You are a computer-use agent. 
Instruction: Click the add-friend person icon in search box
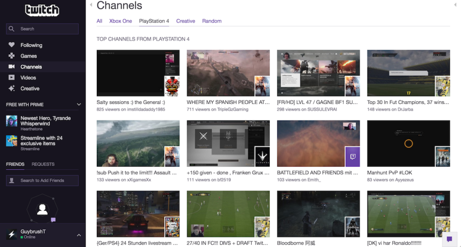click(x=12, y=181)
